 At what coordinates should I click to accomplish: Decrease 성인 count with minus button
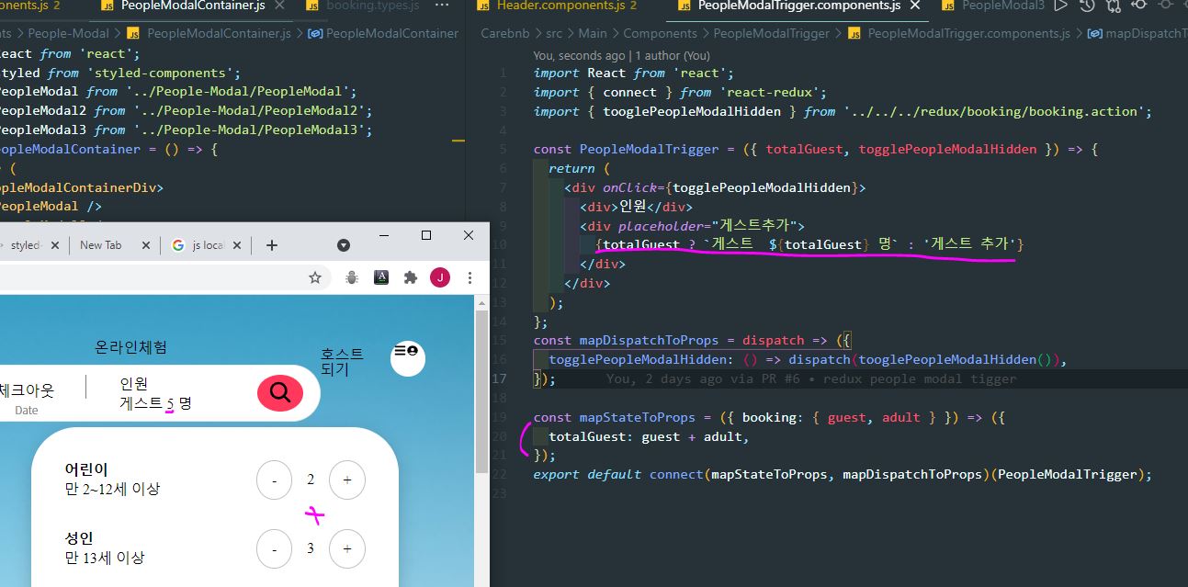coord(274,548)
